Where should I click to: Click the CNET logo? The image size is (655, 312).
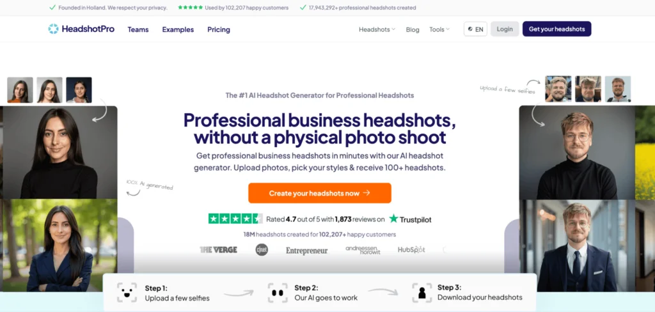click(x=262, y=250)
